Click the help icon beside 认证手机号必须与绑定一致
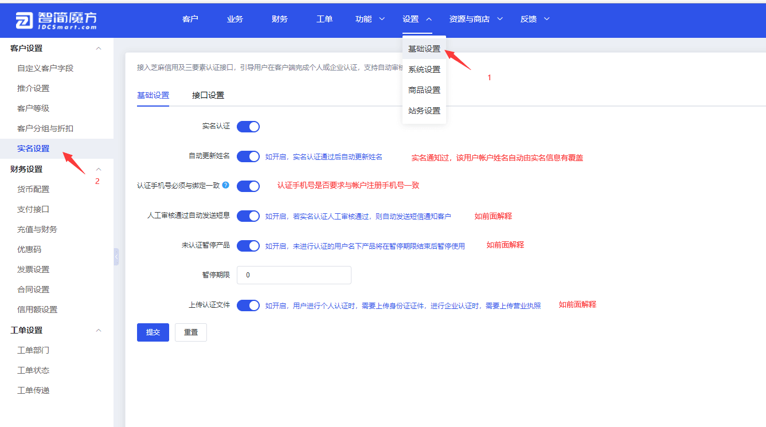Screen dimensions: 766x427 (x=225, y=185)
